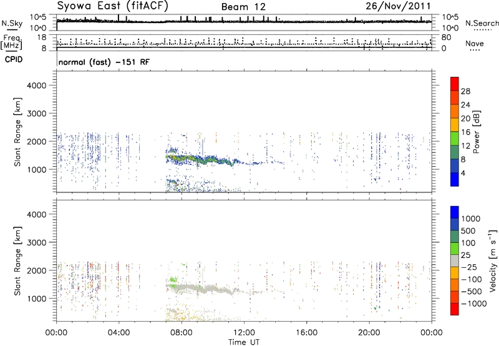The image size is (499, 346).
Task: Click the 500 label on velocity colorbar
Action: [x=468, y=231]
